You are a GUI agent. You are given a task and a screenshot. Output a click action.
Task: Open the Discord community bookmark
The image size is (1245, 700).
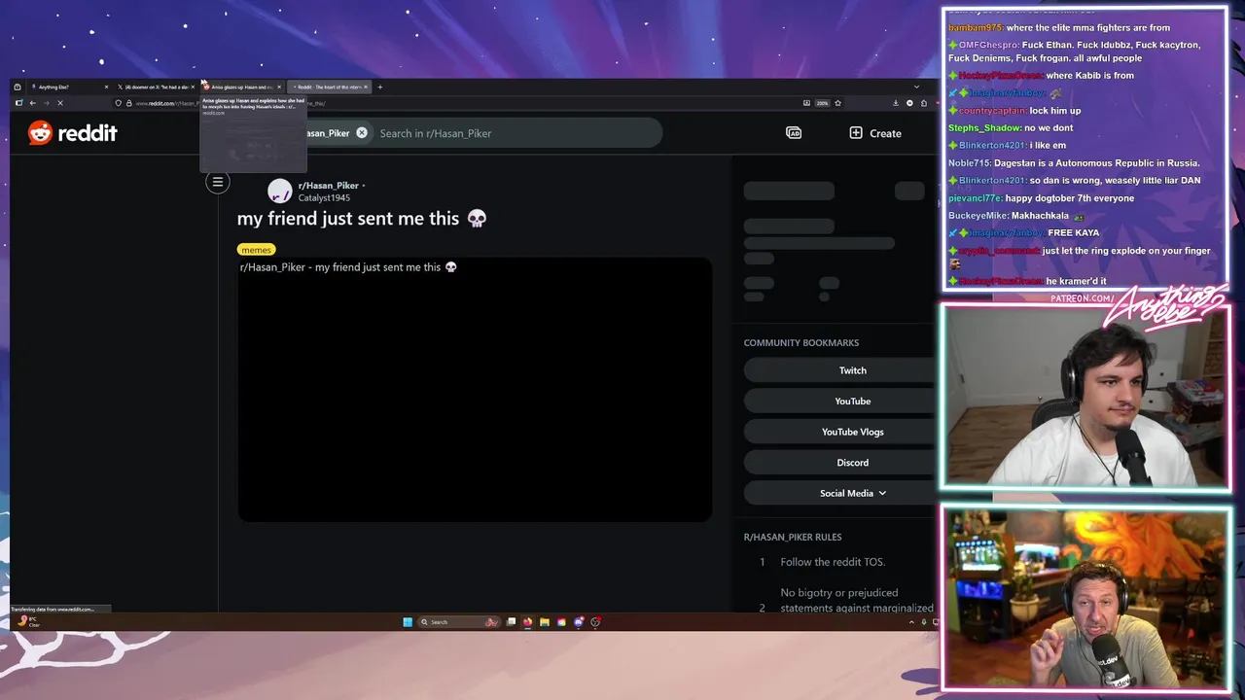[x=853, y=463]
